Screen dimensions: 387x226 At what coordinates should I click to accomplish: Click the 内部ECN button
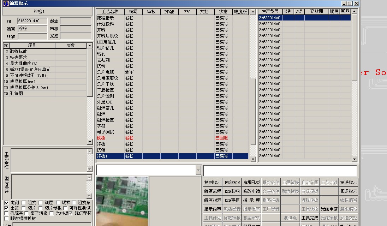click(232, 183)
